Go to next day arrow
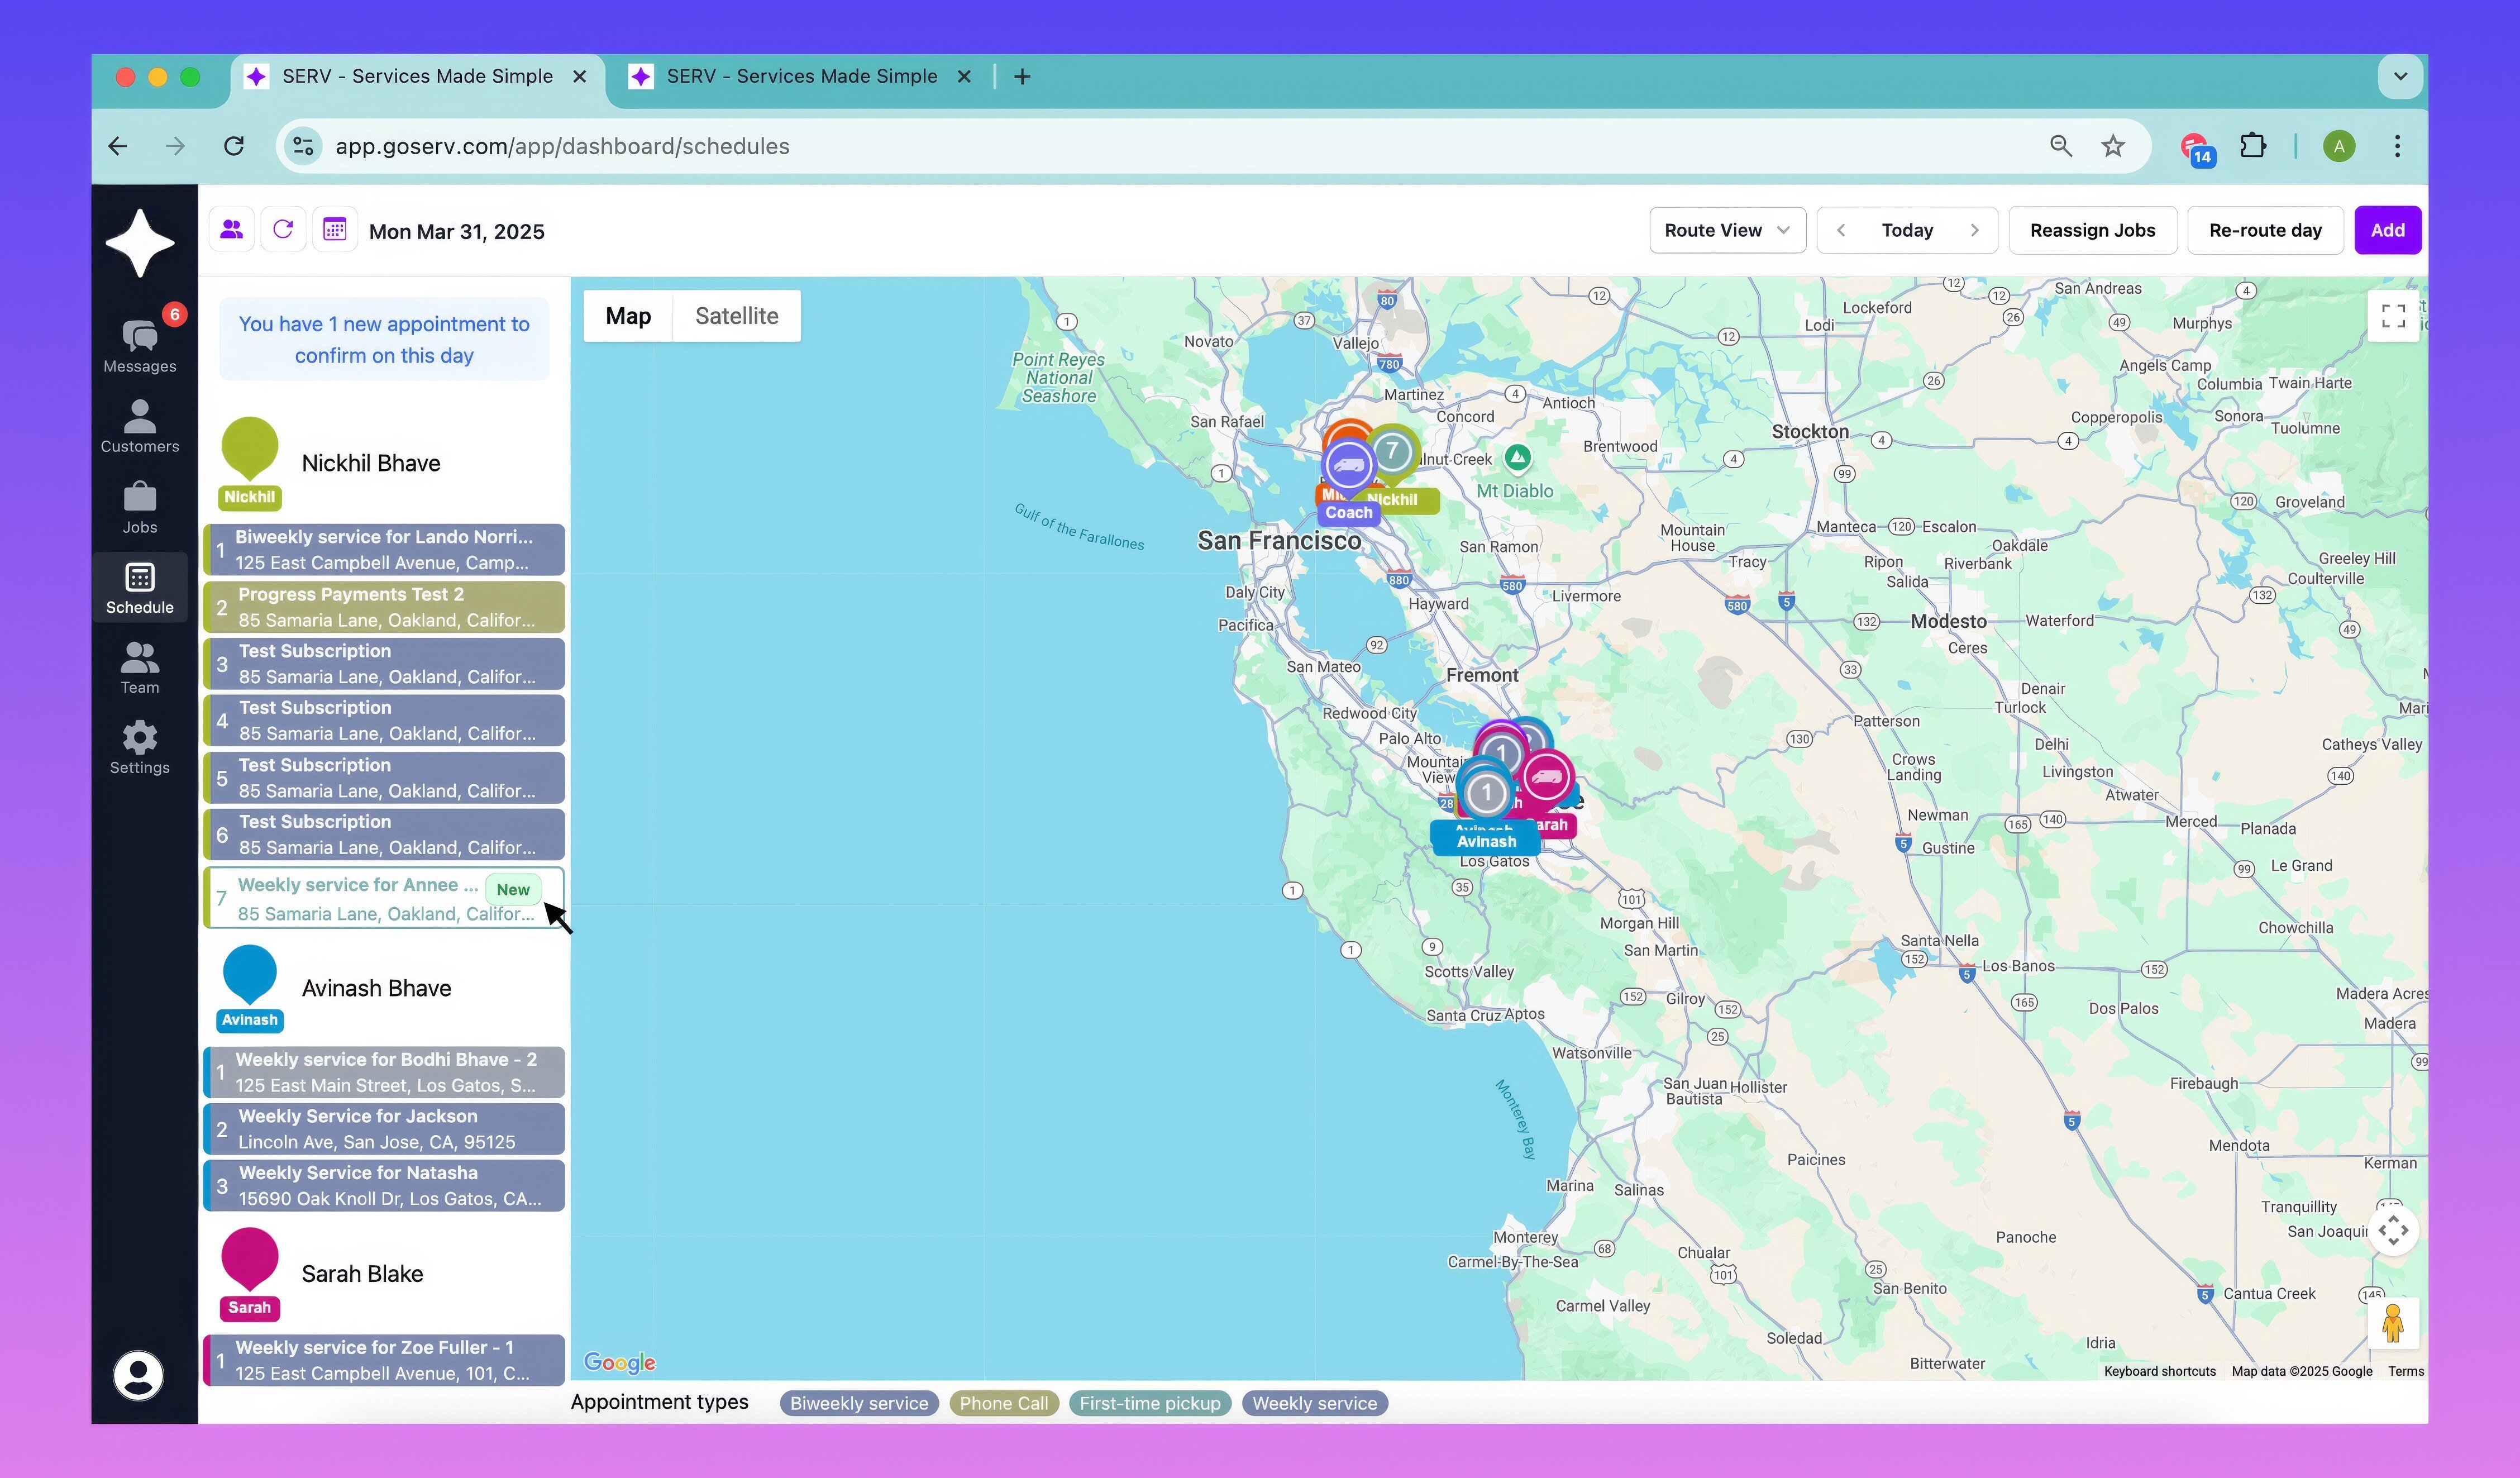2520x1478 pixels. (x=1974, y=230)
